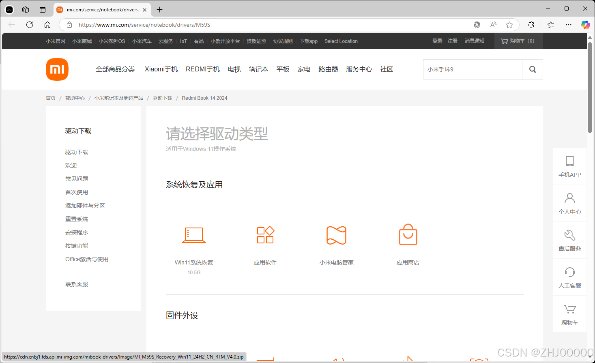The height and width of the screenshot is (363, 595).
Task: Open REDMI手机 navigation item
Action: point(203,69)
